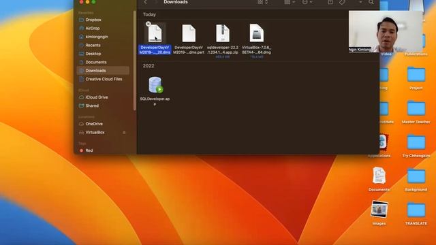The width and height of the screenshot is (436, 245).
Task: Click the SQLDeveloper.app file name label
Action: [x=155, y=101]
